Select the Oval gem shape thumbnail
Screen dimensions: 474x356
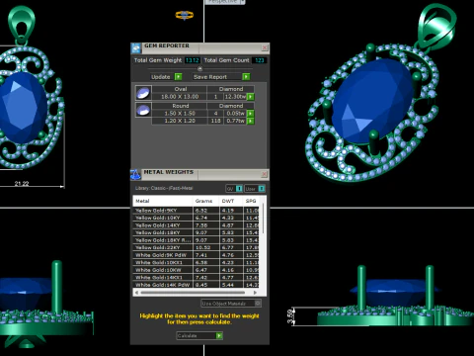coord(143,93)
